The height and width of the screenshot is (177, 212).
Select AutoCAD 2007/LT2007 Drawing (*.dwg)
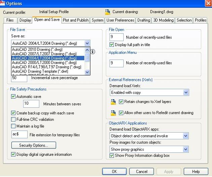click(x=48, y=54)
